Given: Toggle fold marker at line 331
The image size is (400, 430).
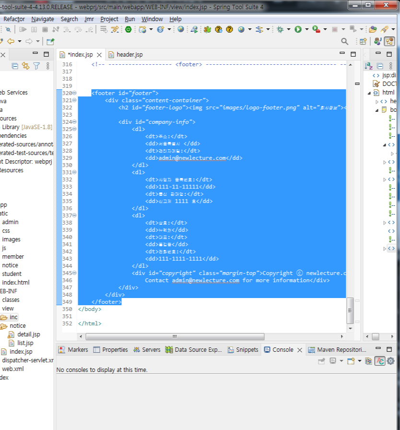Looking at the screenshot, I should [x=74, y=172].
